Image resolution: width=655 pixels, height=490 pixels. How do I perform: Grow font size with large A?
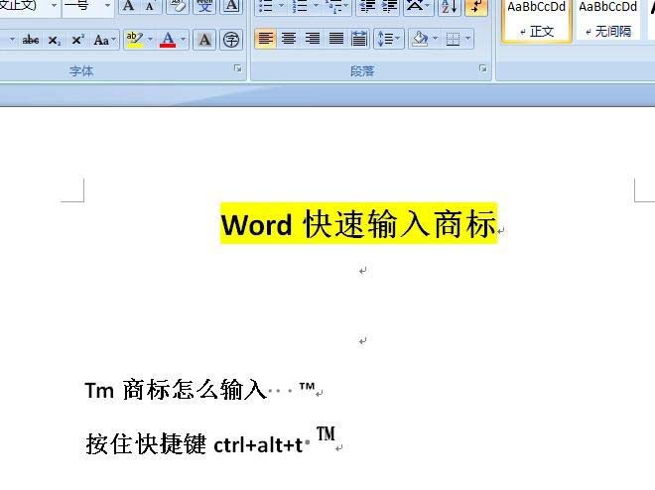(x=129, y=6)
